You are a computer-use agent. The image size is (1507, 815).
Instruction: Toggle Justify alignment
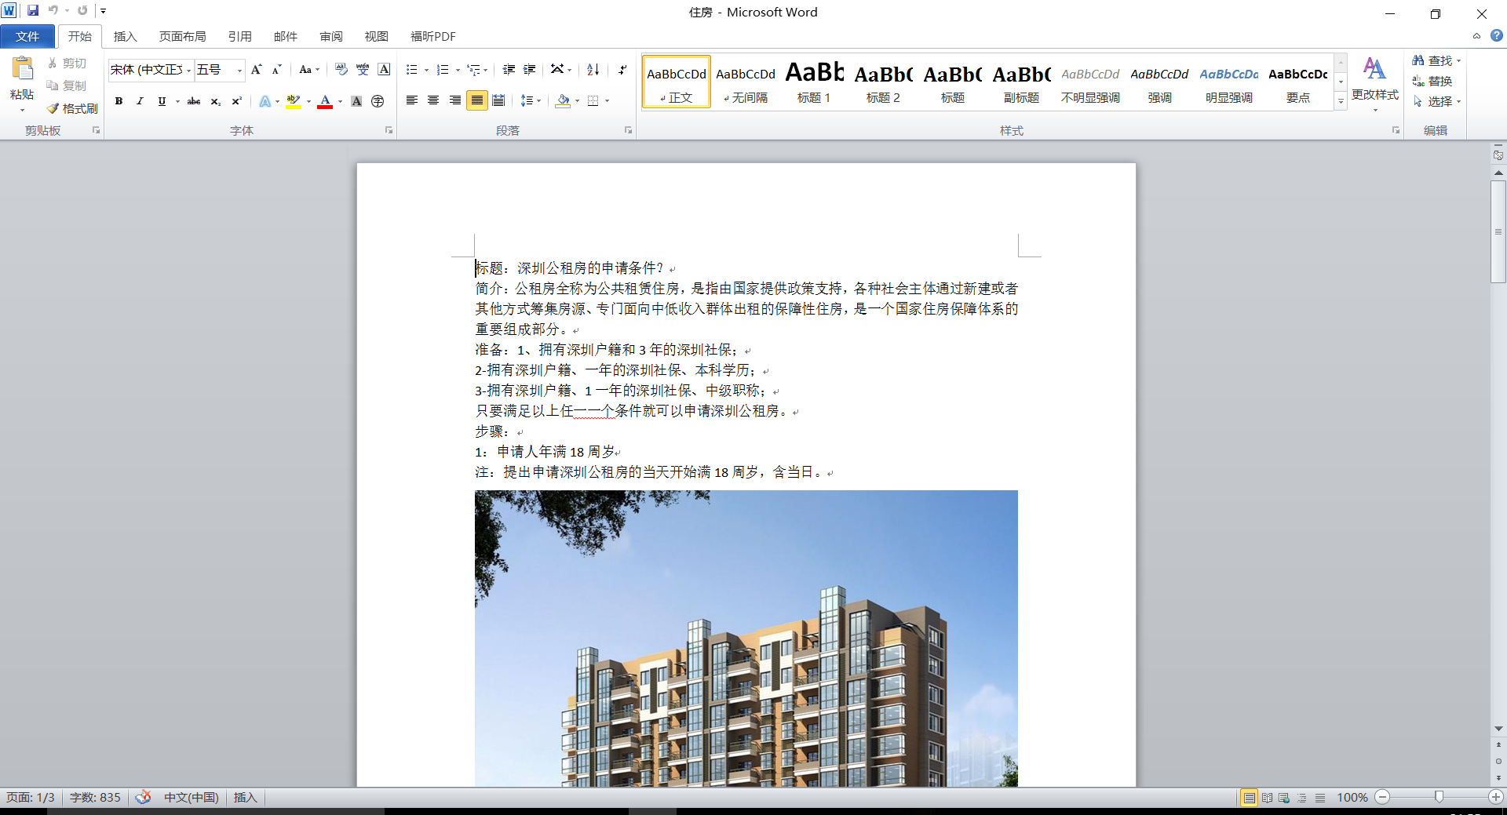476,100
